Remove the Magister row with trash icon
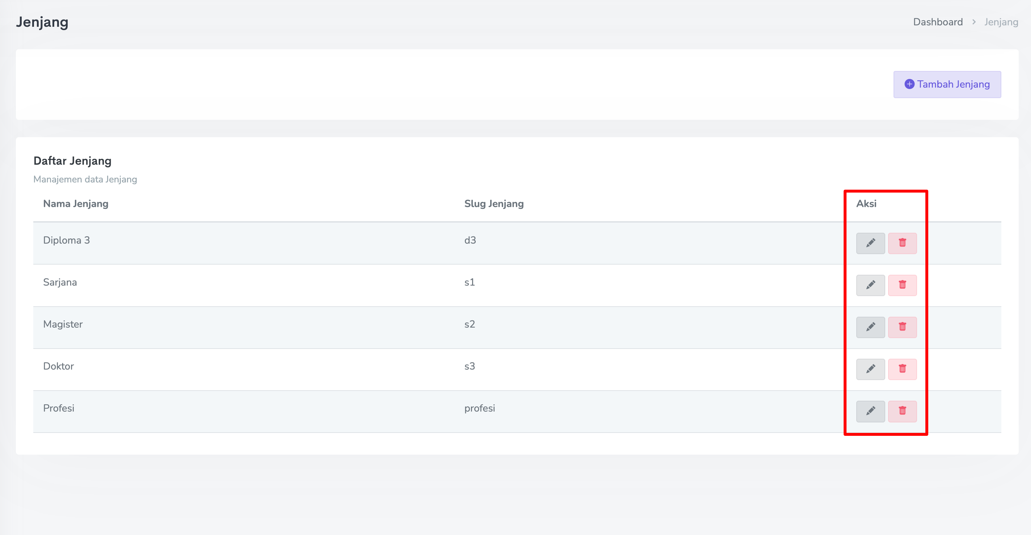 (x=902, y=327)
